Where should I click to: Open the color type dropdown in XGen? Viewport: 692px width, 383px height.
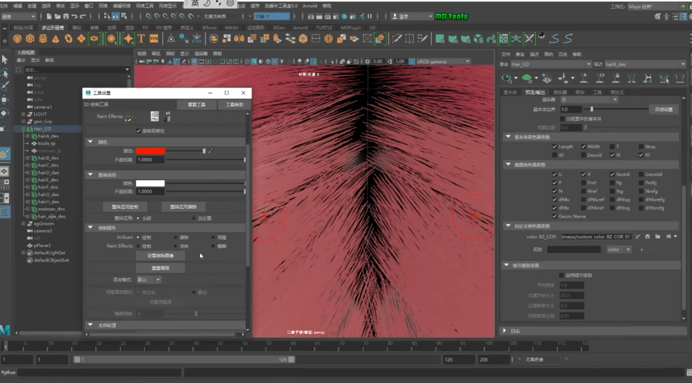[619, 250]
